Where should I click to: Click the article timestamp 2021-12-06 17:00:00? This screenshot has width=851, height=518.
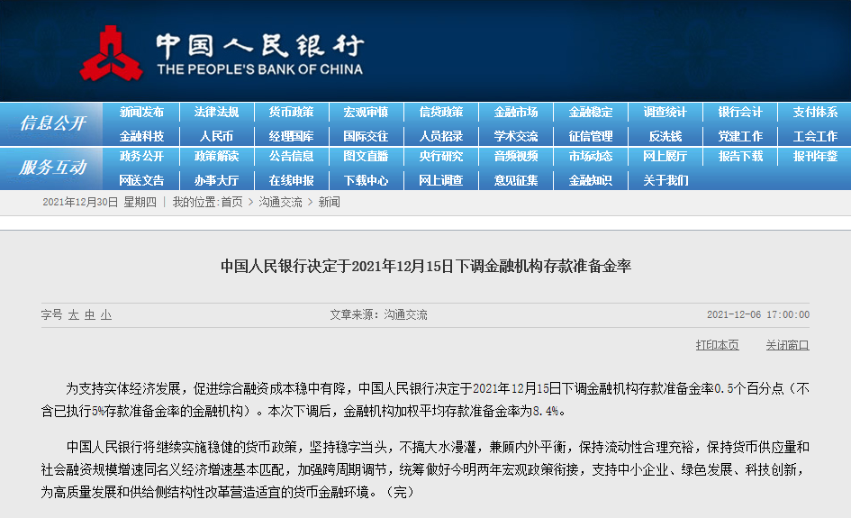(x=757, y=315)
